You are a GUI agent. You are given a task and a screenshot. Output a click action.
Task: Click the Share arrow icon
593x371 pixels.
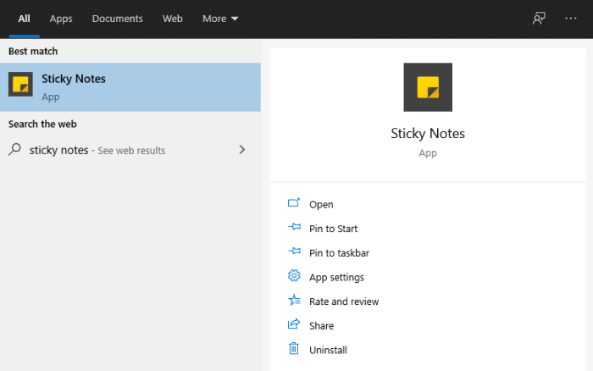point(294,324)
